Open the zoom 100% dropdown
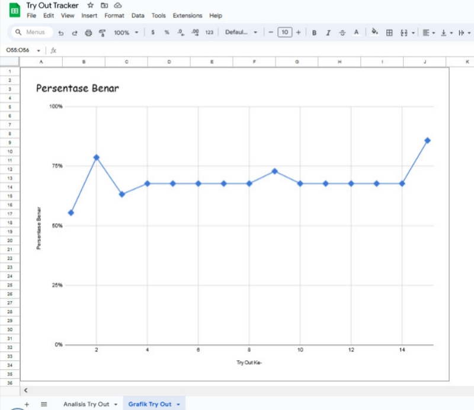The image size is (474, 410). [x=126, y=33]
